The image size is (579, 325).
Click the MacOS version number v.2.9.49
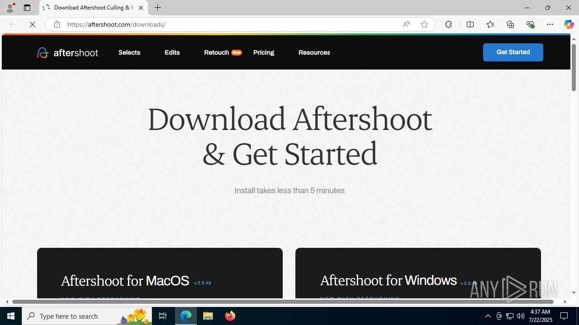click(x=203, y=283)
